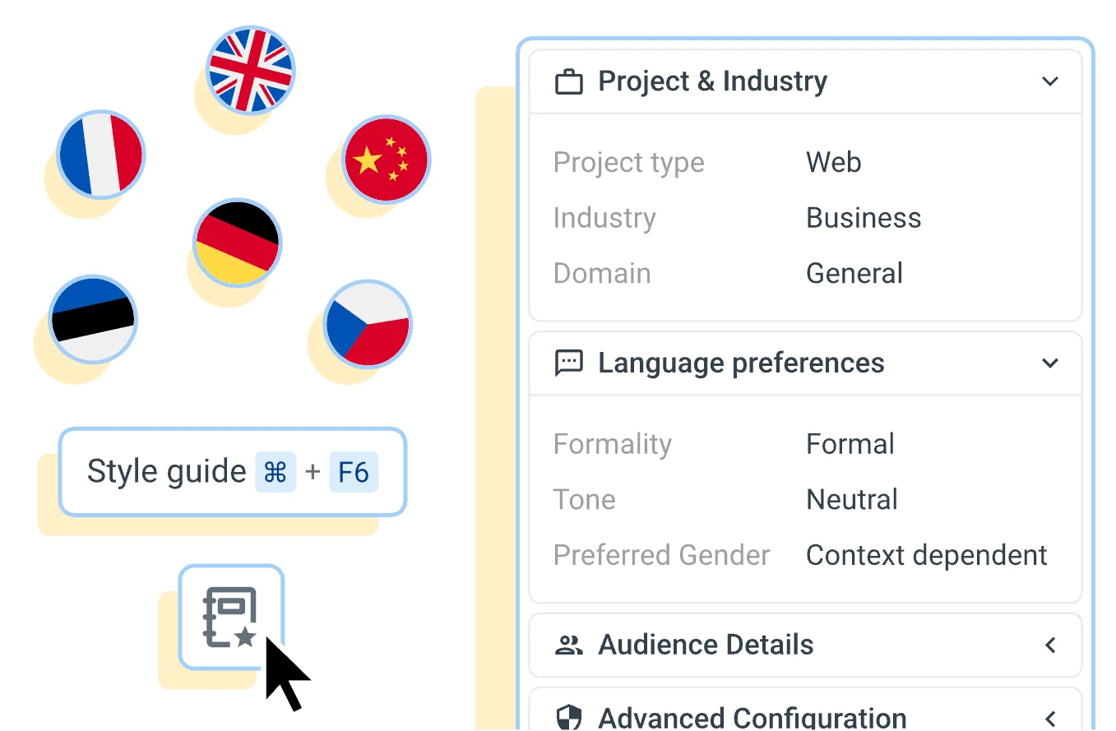Select the Estonia flag icon
This screenshot has width=1116, height=731.
pos(92,319)
